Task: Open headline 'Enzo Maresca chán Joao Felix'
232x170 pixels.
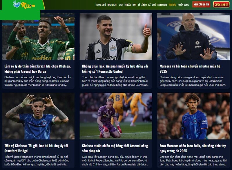Action: point(193,148)
